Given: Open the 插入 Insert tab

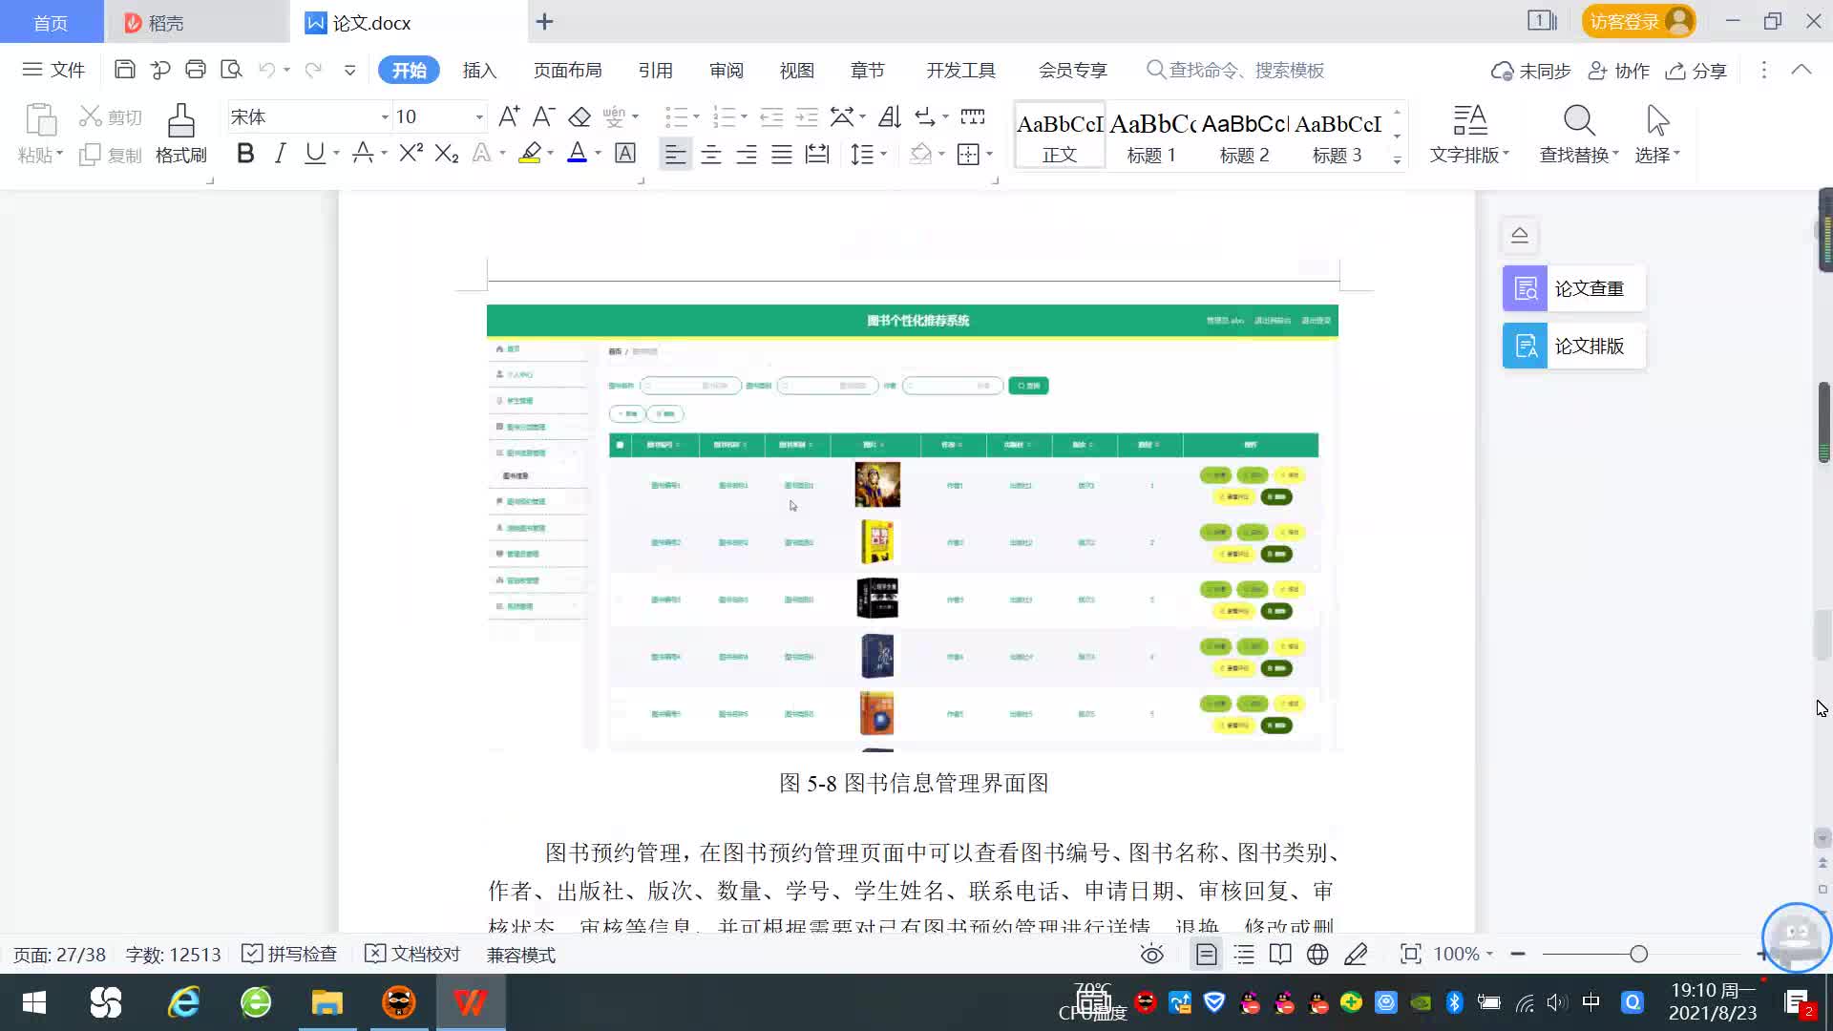Looking at the screenshot, I should [x=479, y=71].
